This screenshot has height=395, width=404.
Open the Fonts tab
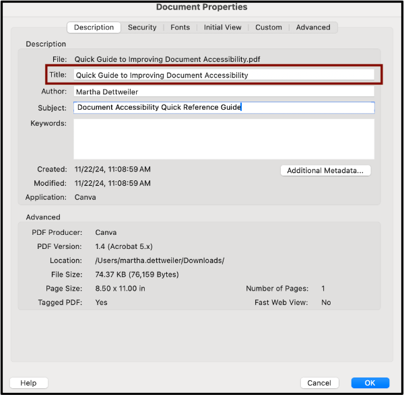click(x=180, y=28)
